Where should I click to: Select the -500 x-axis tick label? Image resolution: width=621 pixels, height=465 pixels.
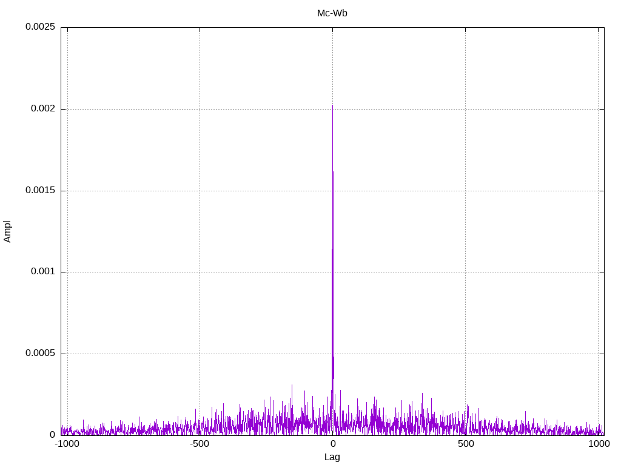(200, 444)
